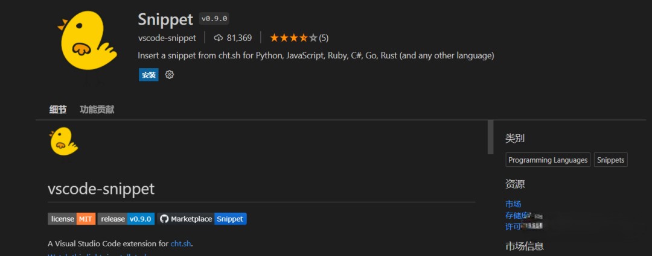This screenshot has height=256, width=652.
Task: Click the GitHub Marketplace Snippet badge
Action: pyautogui.click(x=202, y=219)
